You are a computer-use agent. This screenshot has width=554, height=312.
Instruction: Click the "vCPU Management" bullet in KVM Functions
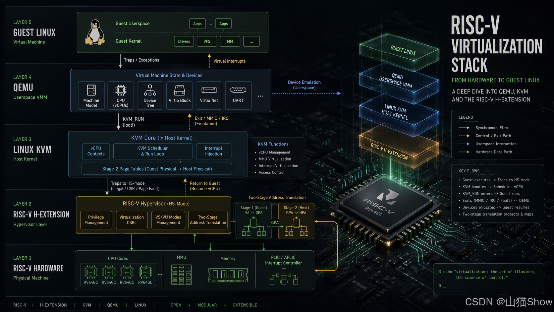click(x=274, y=152)
